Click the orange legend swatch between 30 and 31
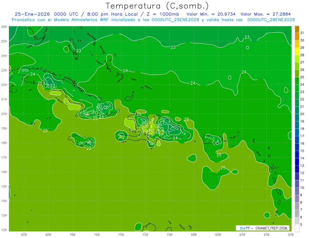The image size is (309, 238). pos(297,37)
